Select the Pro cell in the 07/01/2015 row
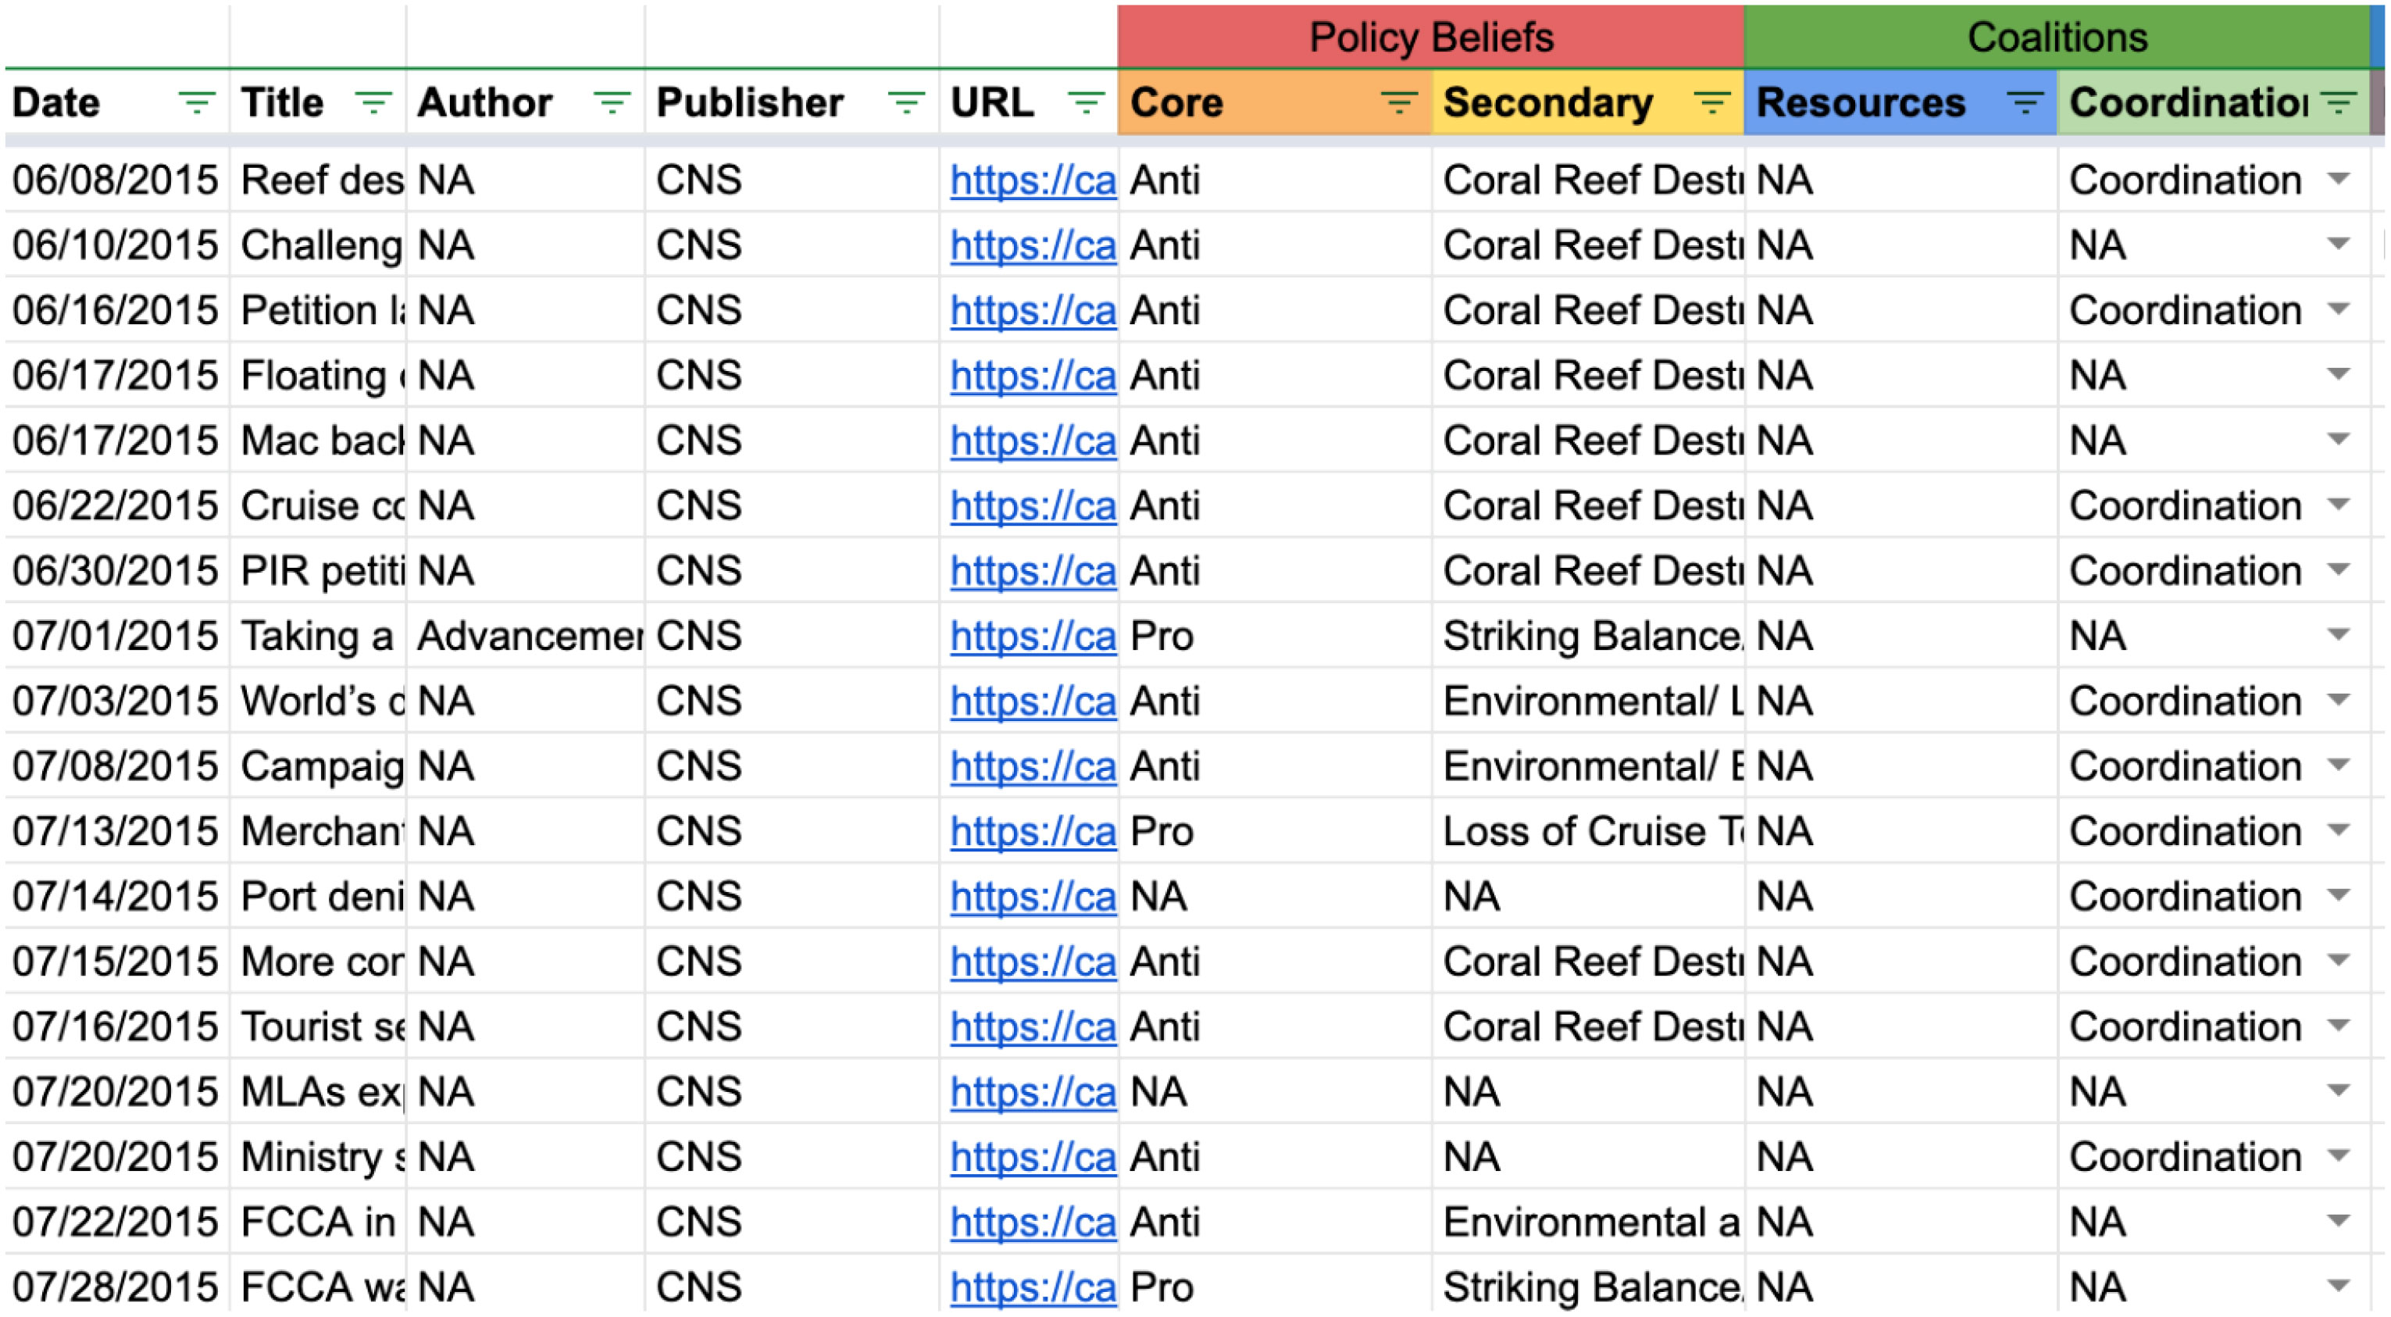The width and height of the screenshot is (2391, 1317). [x=1275, y=636]
